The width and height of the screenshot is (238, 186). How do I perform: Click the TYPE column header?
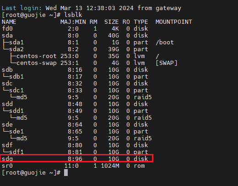(141, 22)
